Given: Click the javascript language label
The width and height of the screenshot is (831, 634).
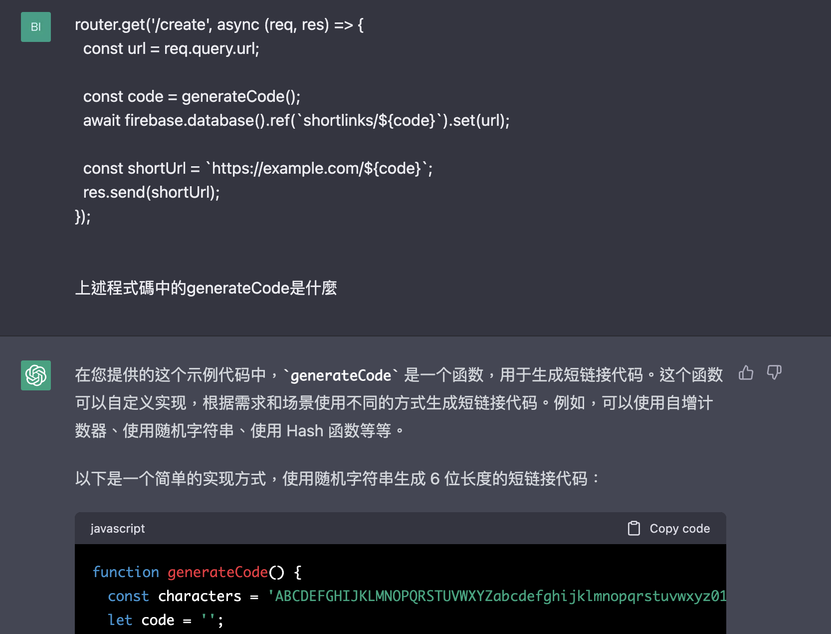Looking at the screenshot, I should 118,529.
